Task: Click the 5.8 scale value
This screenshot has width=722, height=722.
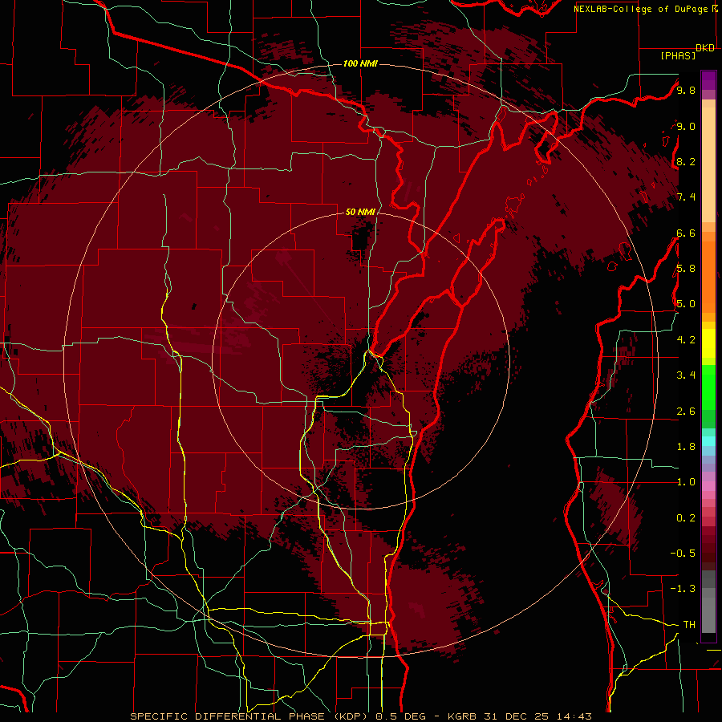Action: tap(686, 269)
